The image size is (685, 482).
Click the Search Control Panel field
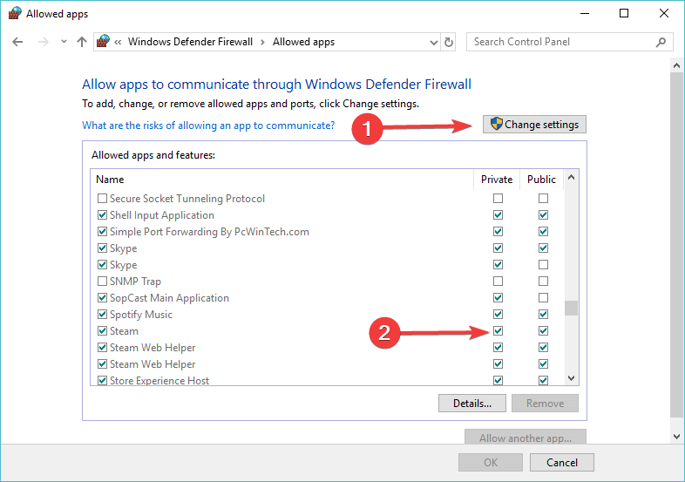(562, 42)
